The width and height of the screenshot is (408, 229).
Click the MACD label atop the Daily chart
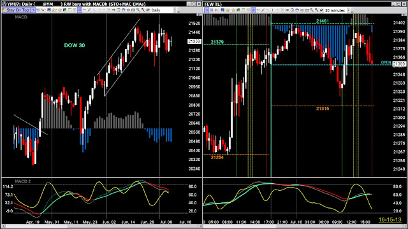21,17
